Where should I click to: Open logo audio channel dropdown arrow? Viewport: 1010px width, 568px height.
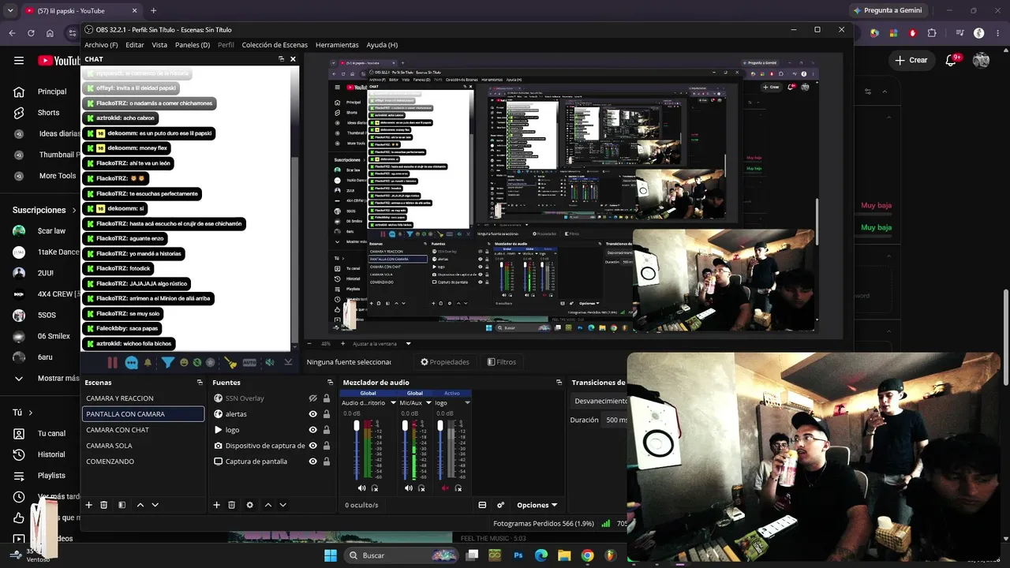click(x=468, y=403)
